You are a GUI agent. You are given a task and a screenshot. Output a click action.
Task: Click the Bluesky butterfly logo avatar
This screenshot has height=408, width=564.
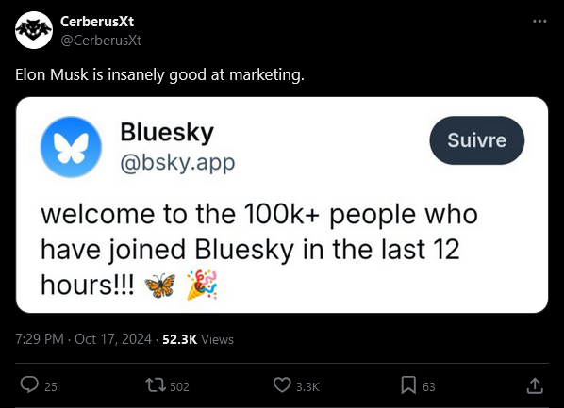click(71, 147)
